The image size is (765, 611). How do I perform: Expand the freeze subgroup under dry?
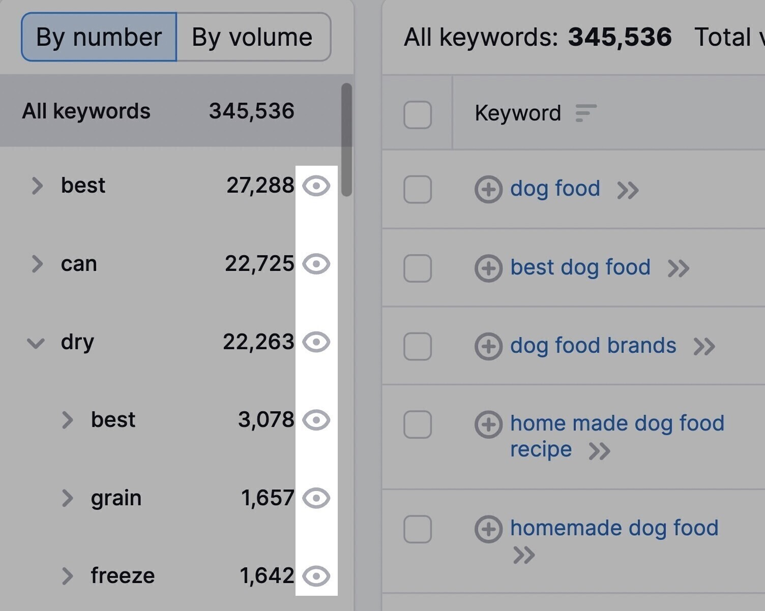67,576
